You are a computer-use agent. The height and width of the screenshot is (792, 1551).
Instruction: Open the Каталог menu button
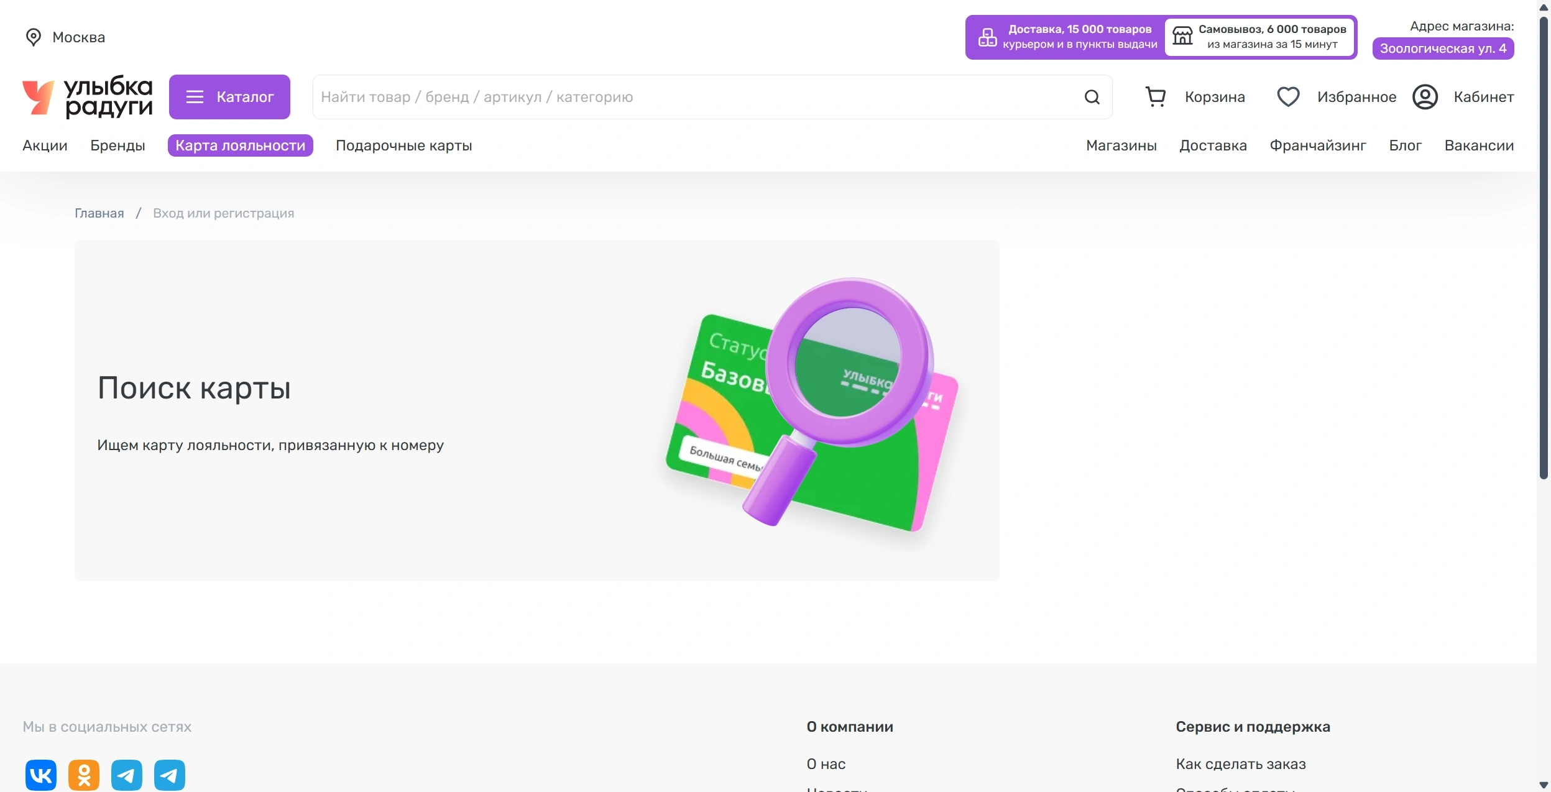coord(229,97)
